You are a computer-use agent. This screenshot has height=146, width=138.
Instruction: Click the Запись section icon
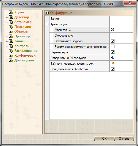(11, 41)
